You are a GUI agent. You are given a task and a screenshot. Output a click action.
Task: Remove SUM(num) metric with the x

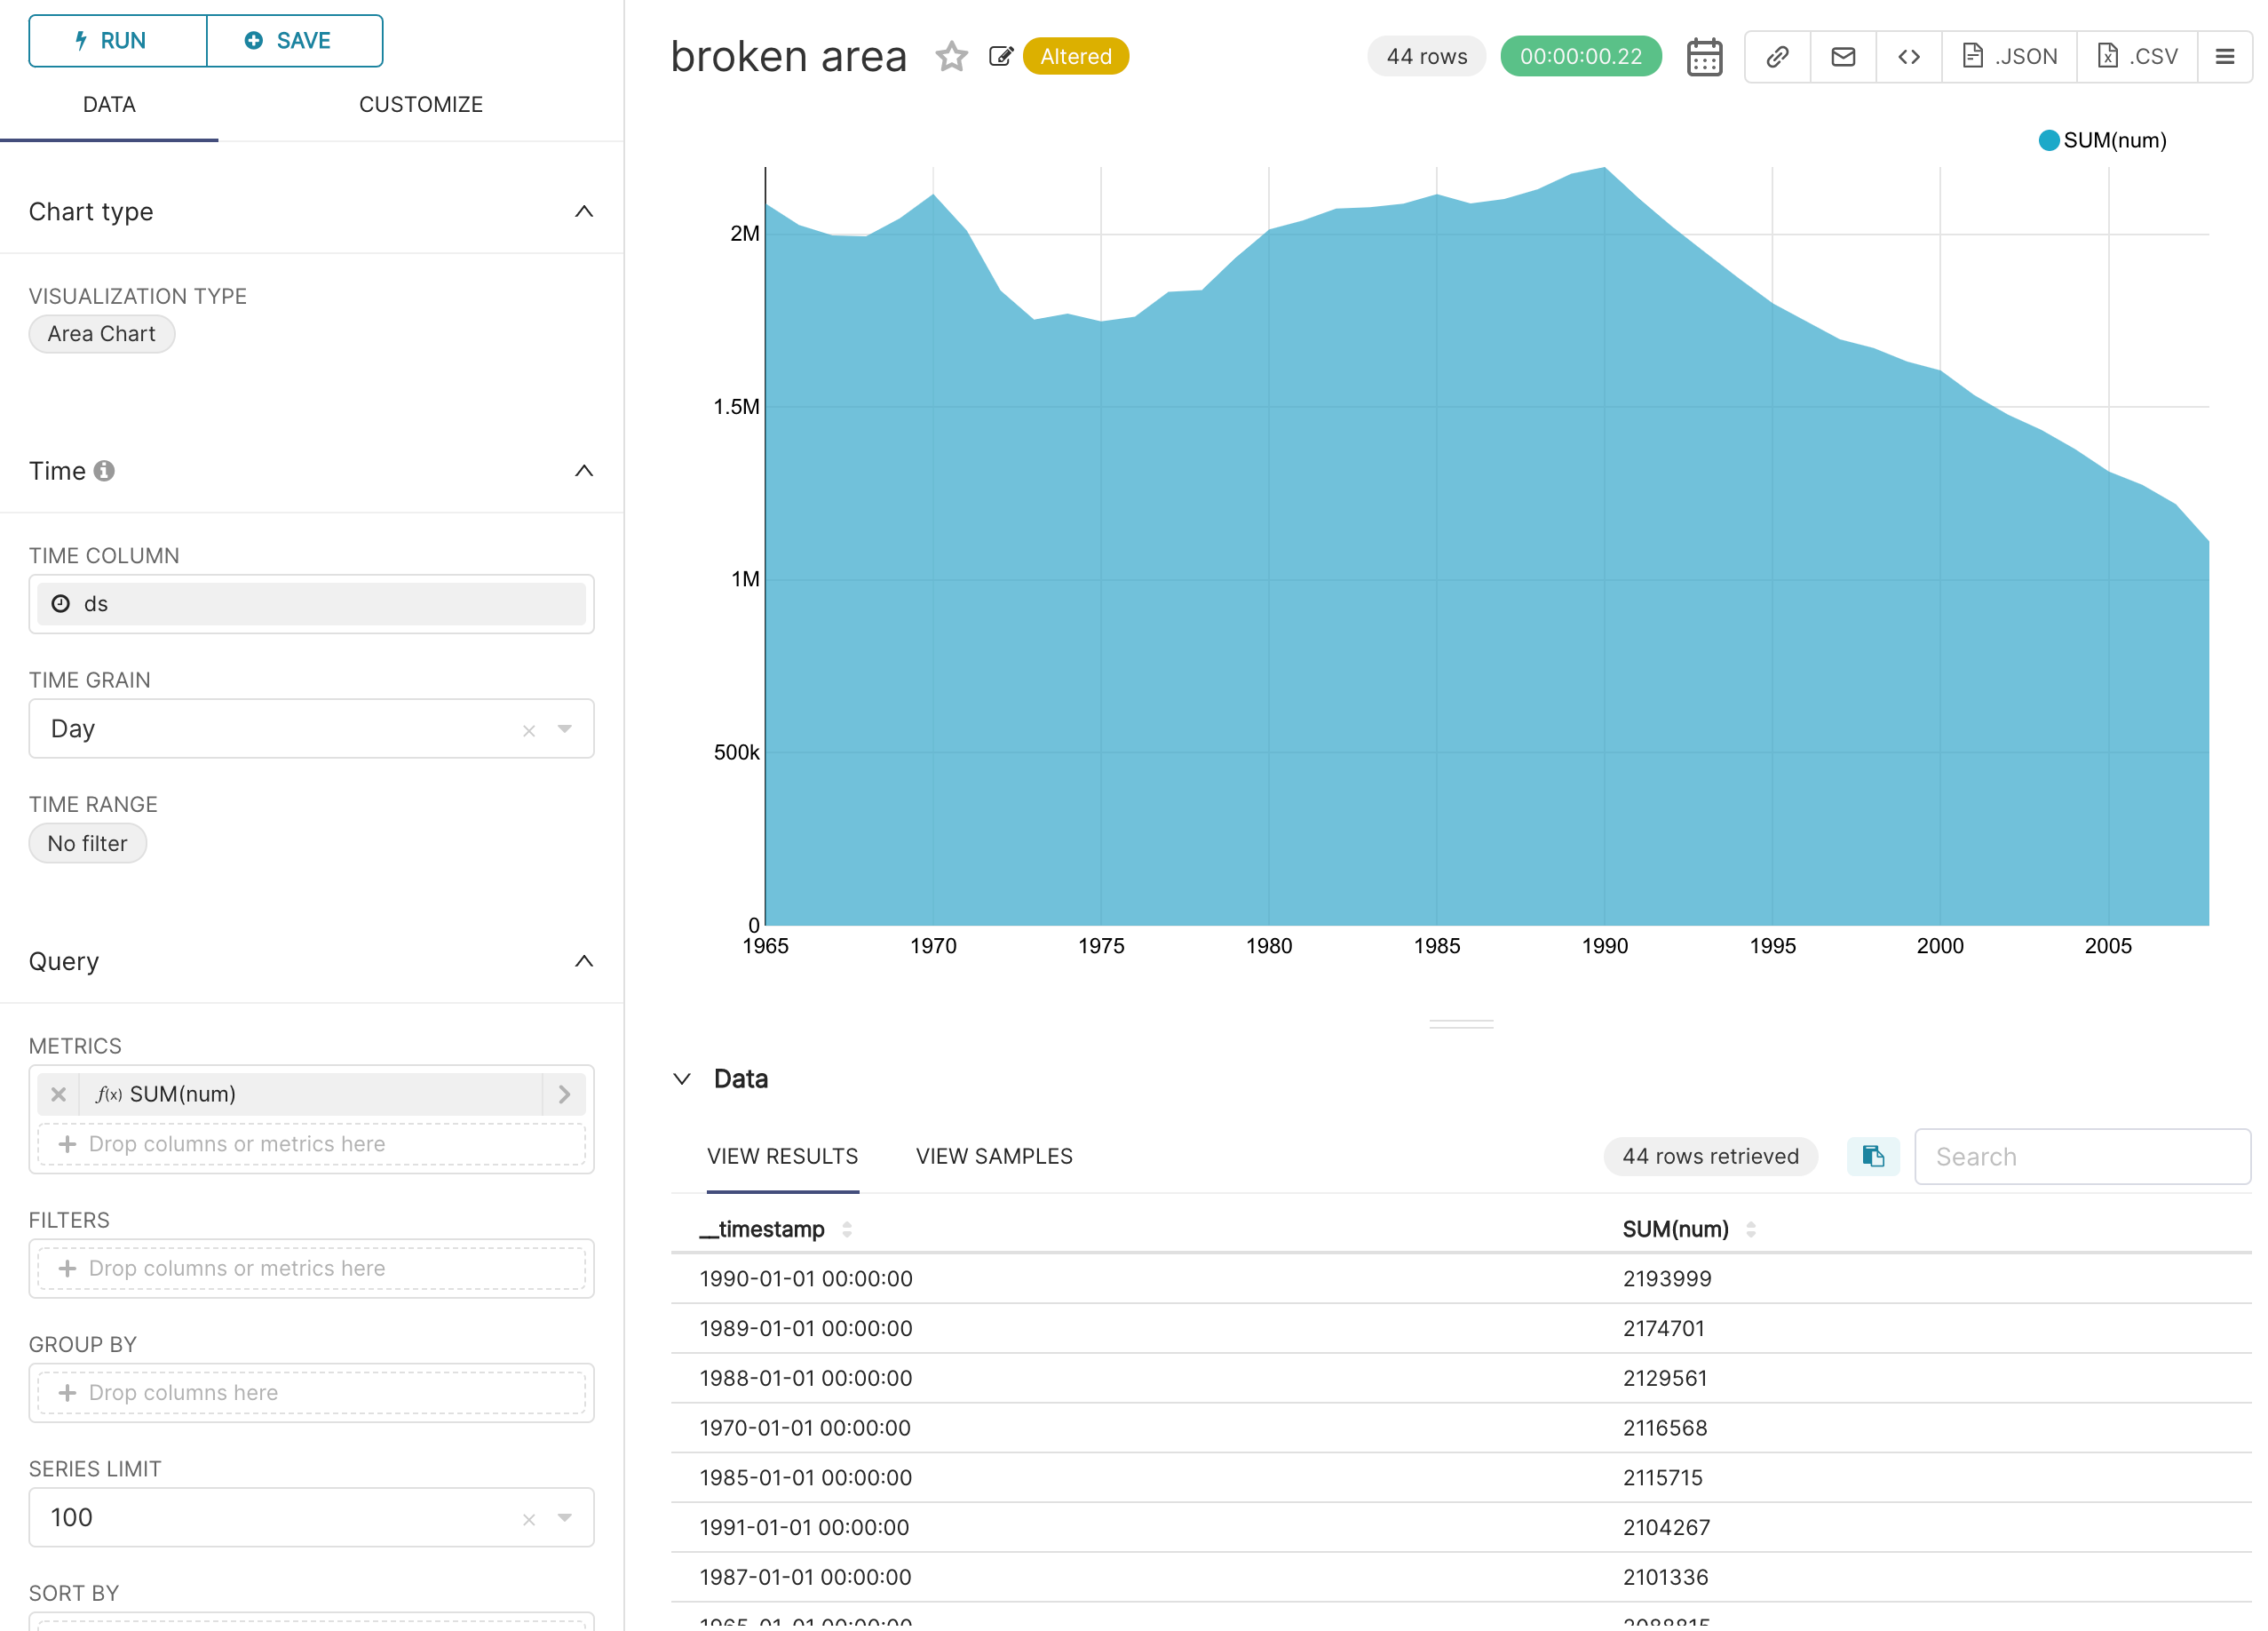pyautogui.click(x=58, y=1094)
